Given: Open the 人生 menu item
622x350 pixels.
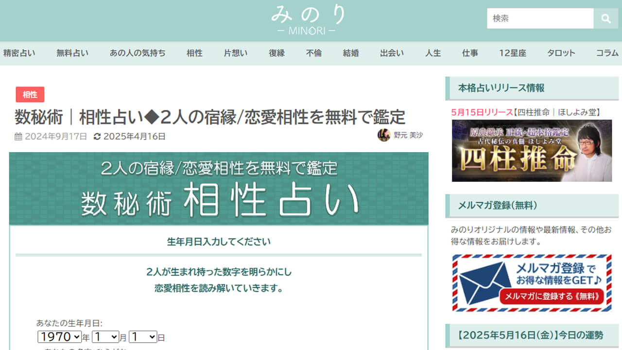Looking at the screenshot, I should [433, 53].
